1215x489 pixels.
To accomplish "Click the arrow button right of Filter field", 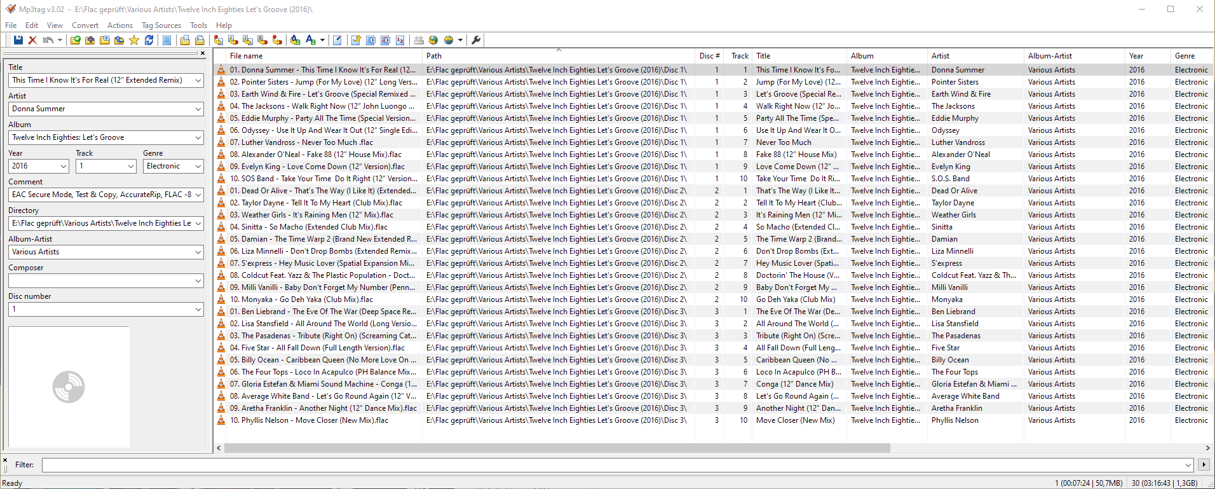I will point(1204,465).
